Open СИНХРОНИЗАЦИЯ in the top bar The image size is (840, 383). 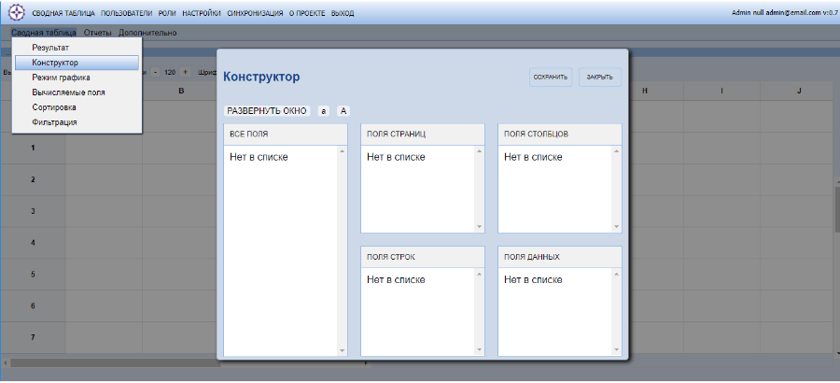(x=255, y=13)
